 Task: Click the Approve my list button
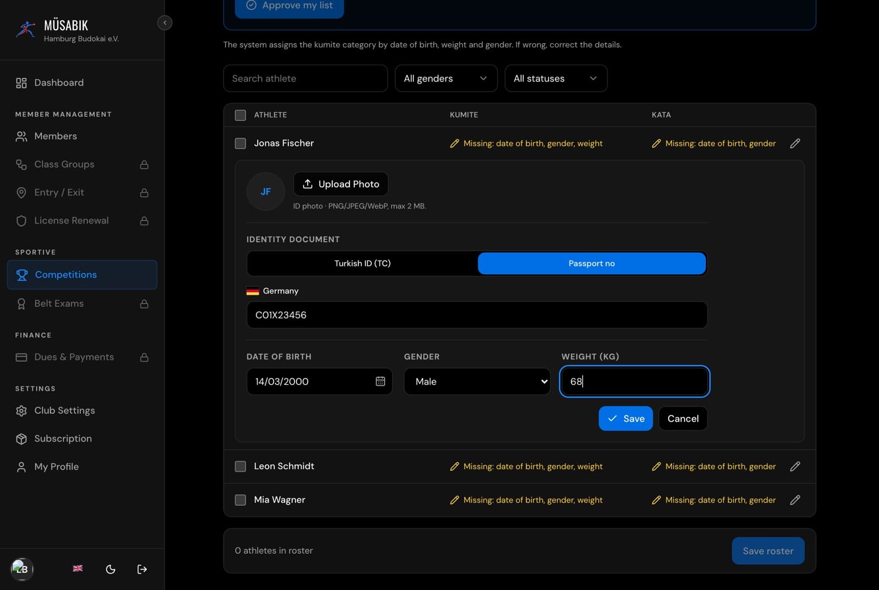pyautogui.click(x=290, y=7)
